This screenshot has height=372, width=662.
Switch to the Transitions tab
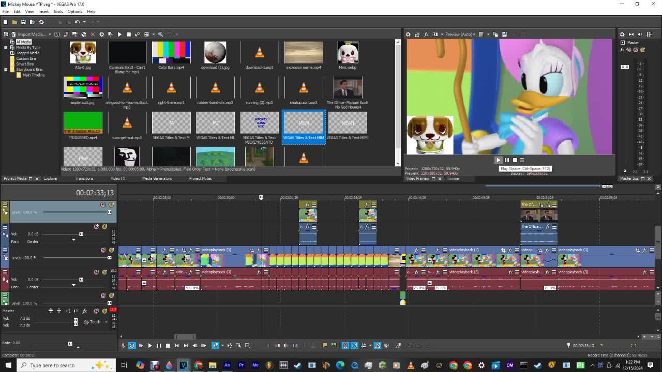(84, 178)
